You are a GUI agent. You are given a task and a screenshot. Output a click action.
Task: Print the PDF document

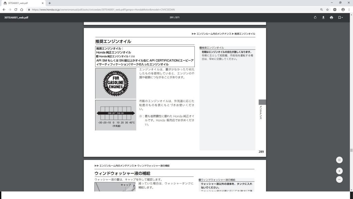(x=331, y=18)
